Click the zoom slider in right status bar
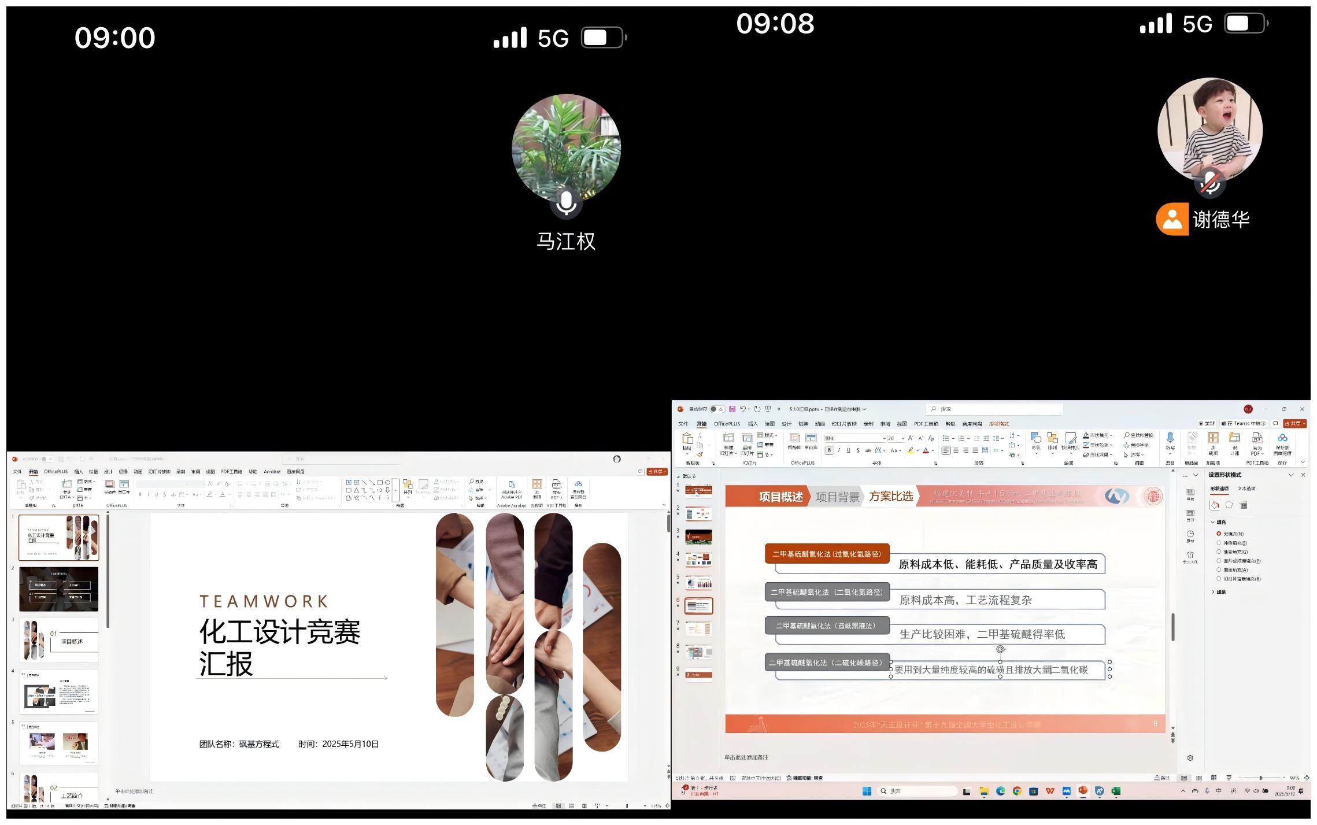 [x=1261, y=778]
